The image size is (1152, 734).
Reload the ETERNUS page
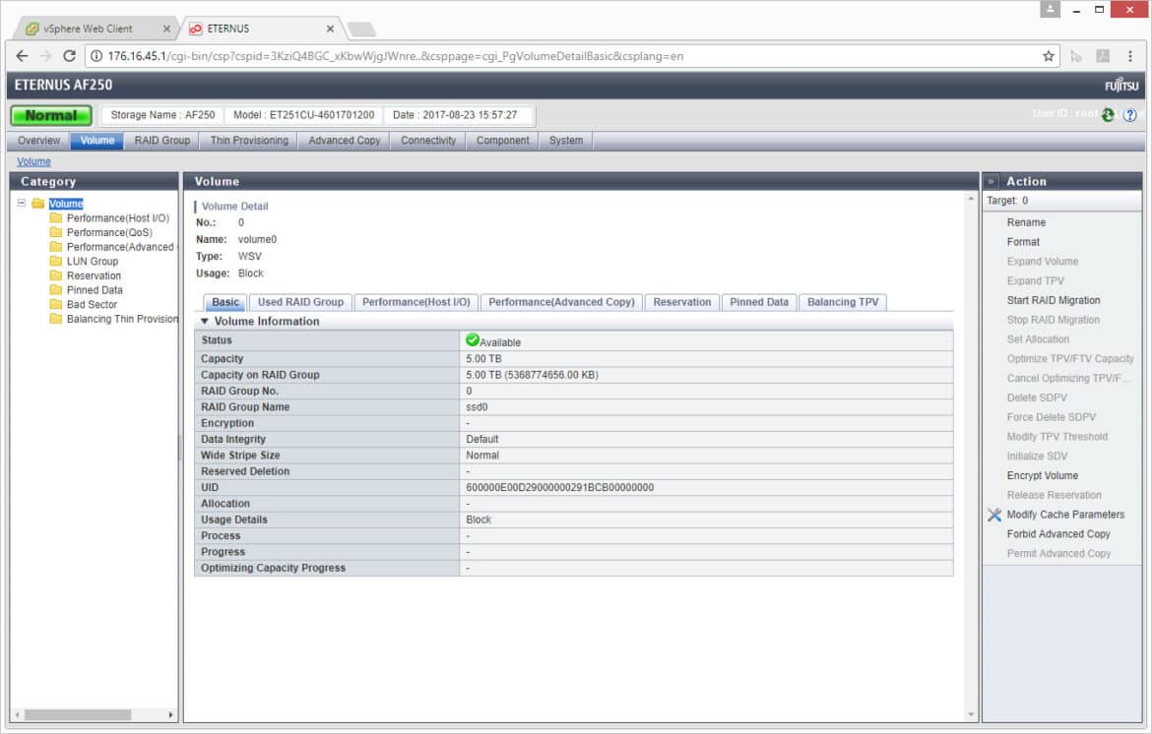[x=69, y=56]
